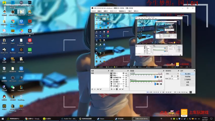Move the scene down in the Scenes panel

[x=101, y=89]
